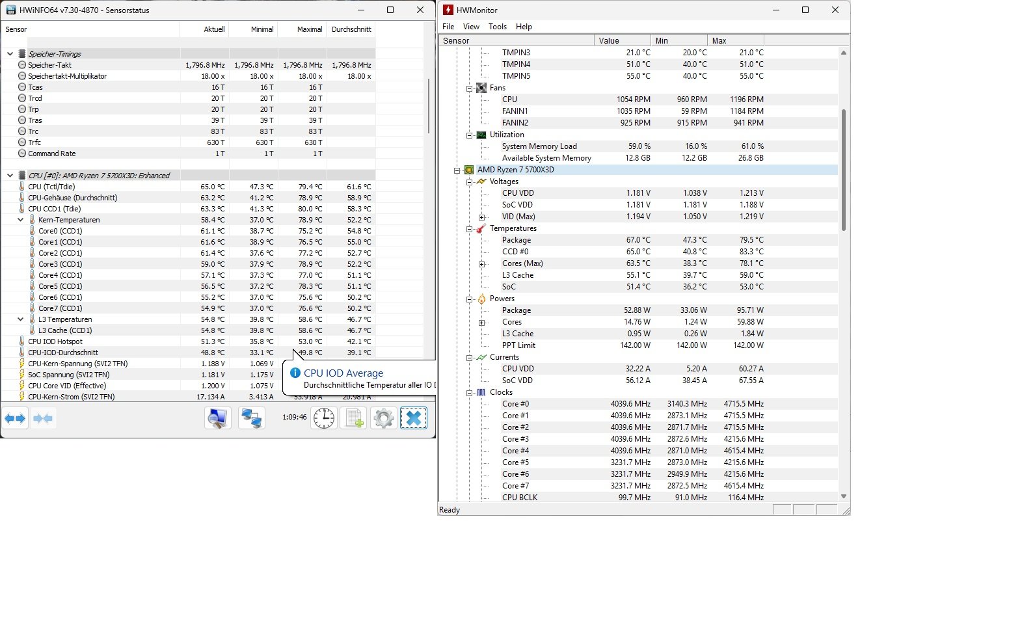Click Speicher-Timings memory chip icon
The image size is (1035, 642).
click(x=21, y=54)
